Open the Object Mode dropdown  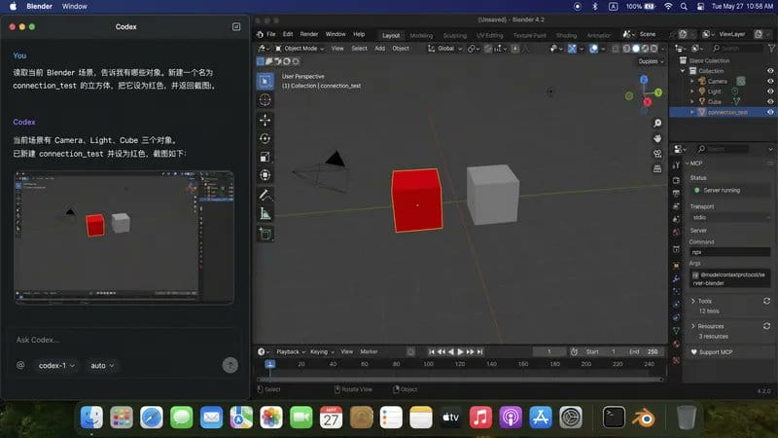point(300,48)
